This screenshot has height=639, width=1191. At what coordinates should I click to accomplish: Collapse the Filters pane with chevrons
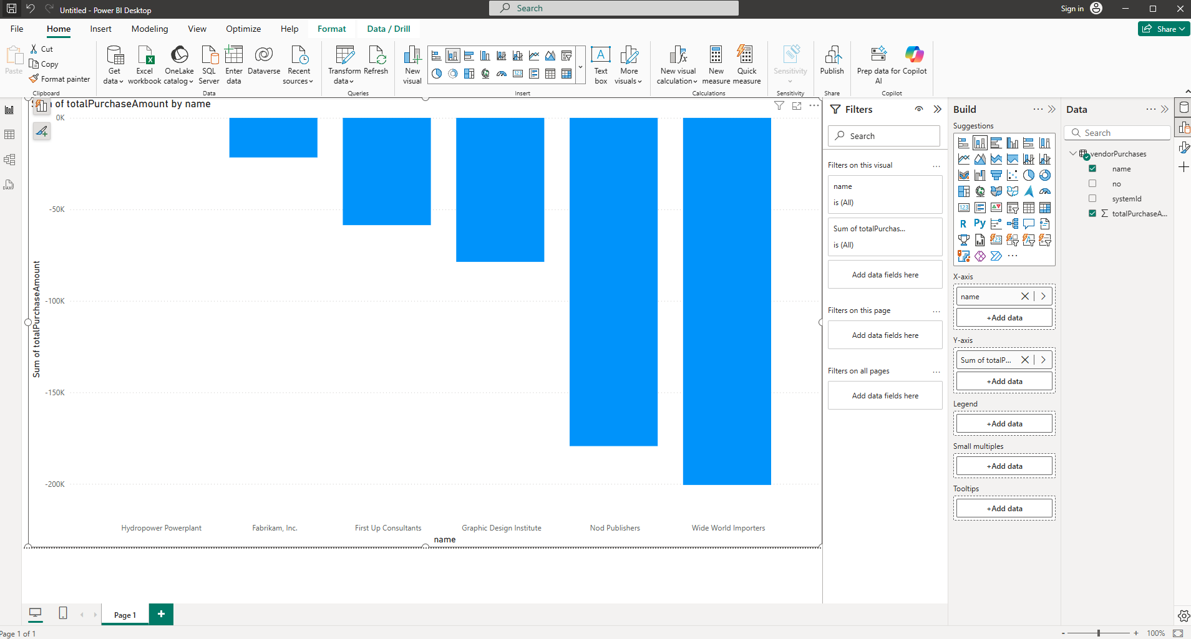(x=937, y=109)
